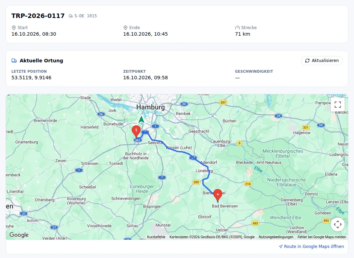Click the Seevetal label on the map
The height and width of the screenshot is (258, 354).
(x=156, y=143)
